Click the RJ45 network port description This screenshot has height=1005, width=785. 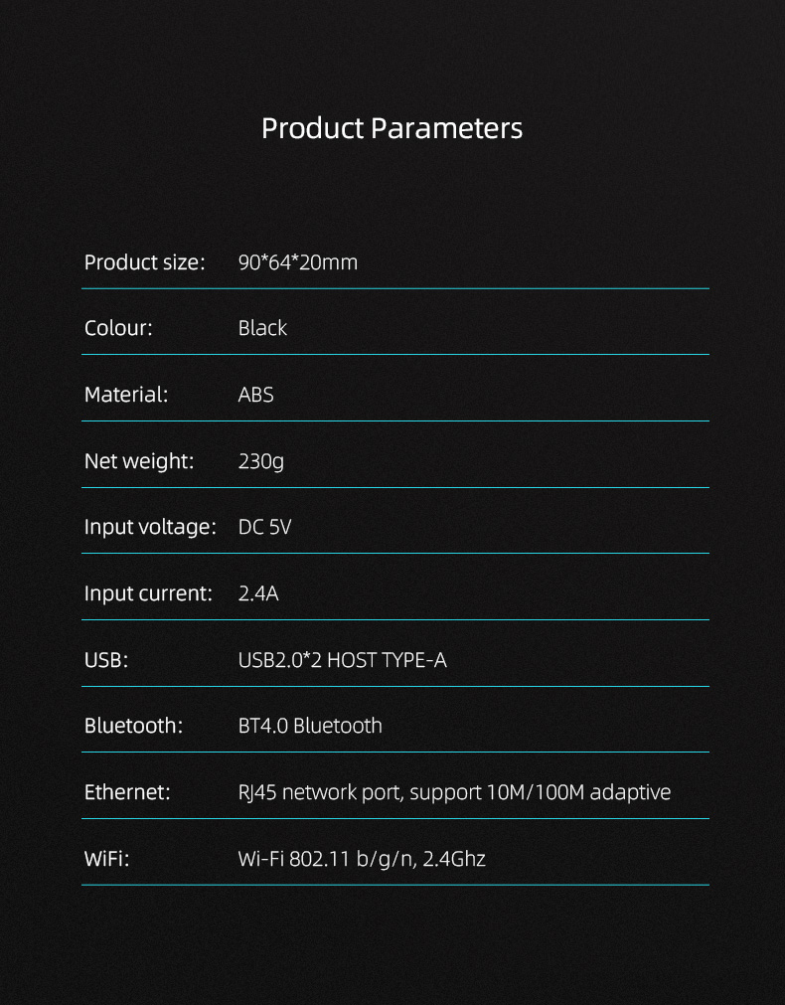(454, 793)
